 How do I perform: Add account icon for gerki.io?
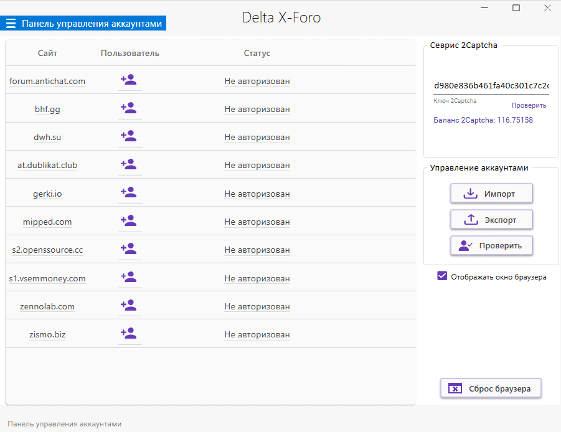click(129, 193)
